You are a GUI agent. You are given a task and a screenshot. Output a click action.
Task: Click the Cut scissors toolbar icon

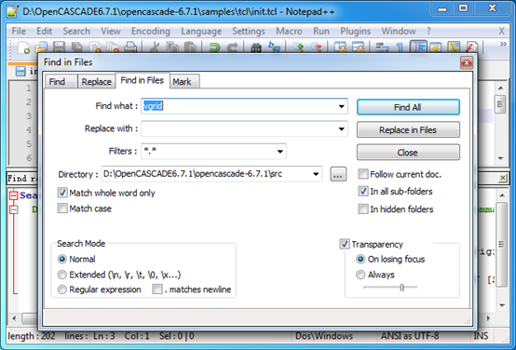154,47
